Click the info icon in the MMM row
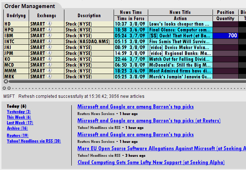The image size is (246, 170). [x=49, y=71]
